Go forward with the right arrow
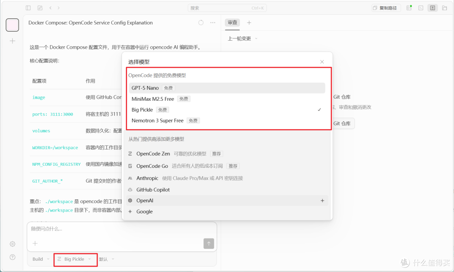454x272 pixels. coord(58,8)
